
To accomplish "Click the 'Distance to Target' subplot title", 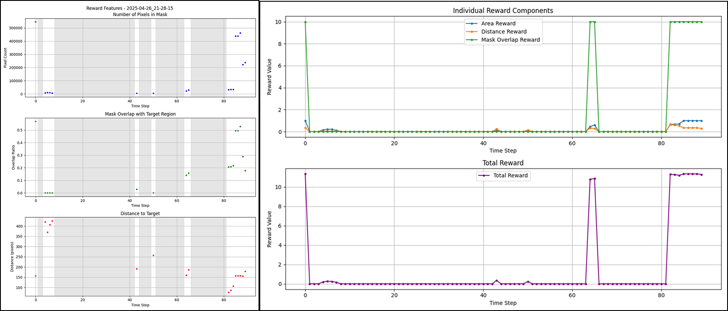I will tap(140, 213).
